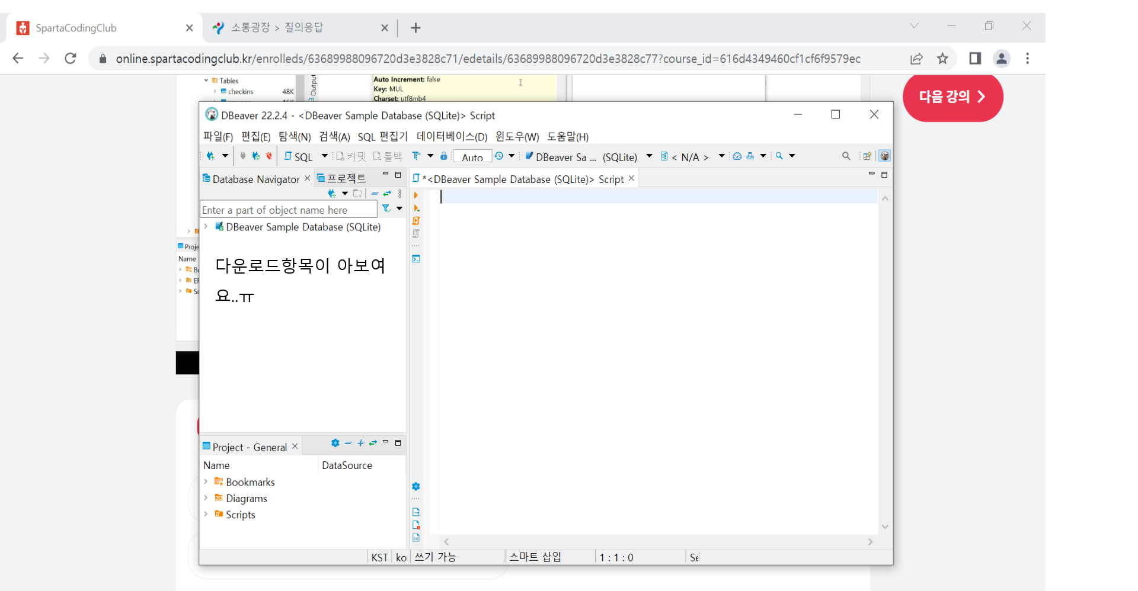The height and width of the screenshot is (591, 1138).
Task: Click the gear icon in Project panel toolbar
Action: 335,443
